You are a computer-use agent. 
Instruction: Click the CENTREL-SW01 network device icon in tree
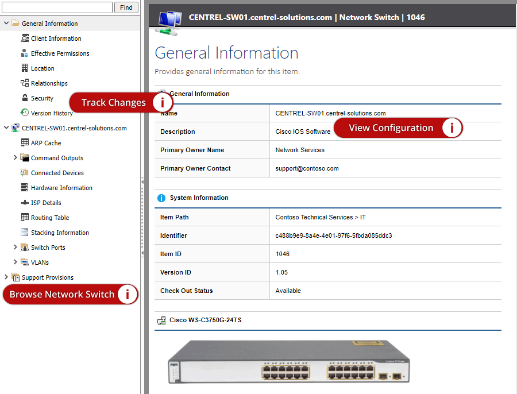[x=15, y=128]
